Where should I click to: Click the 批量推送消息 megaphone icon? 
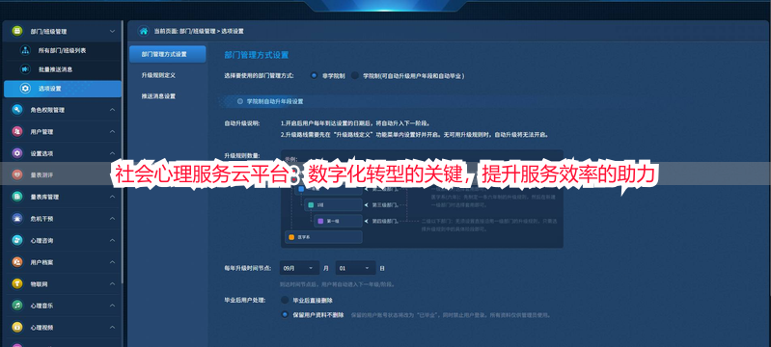pos(24,69)
